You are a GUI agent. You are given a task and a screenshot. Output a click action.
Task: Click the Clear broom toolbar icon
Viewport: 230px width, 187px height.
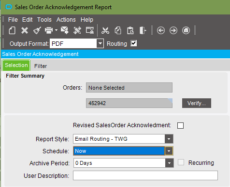tap(37, 30)
